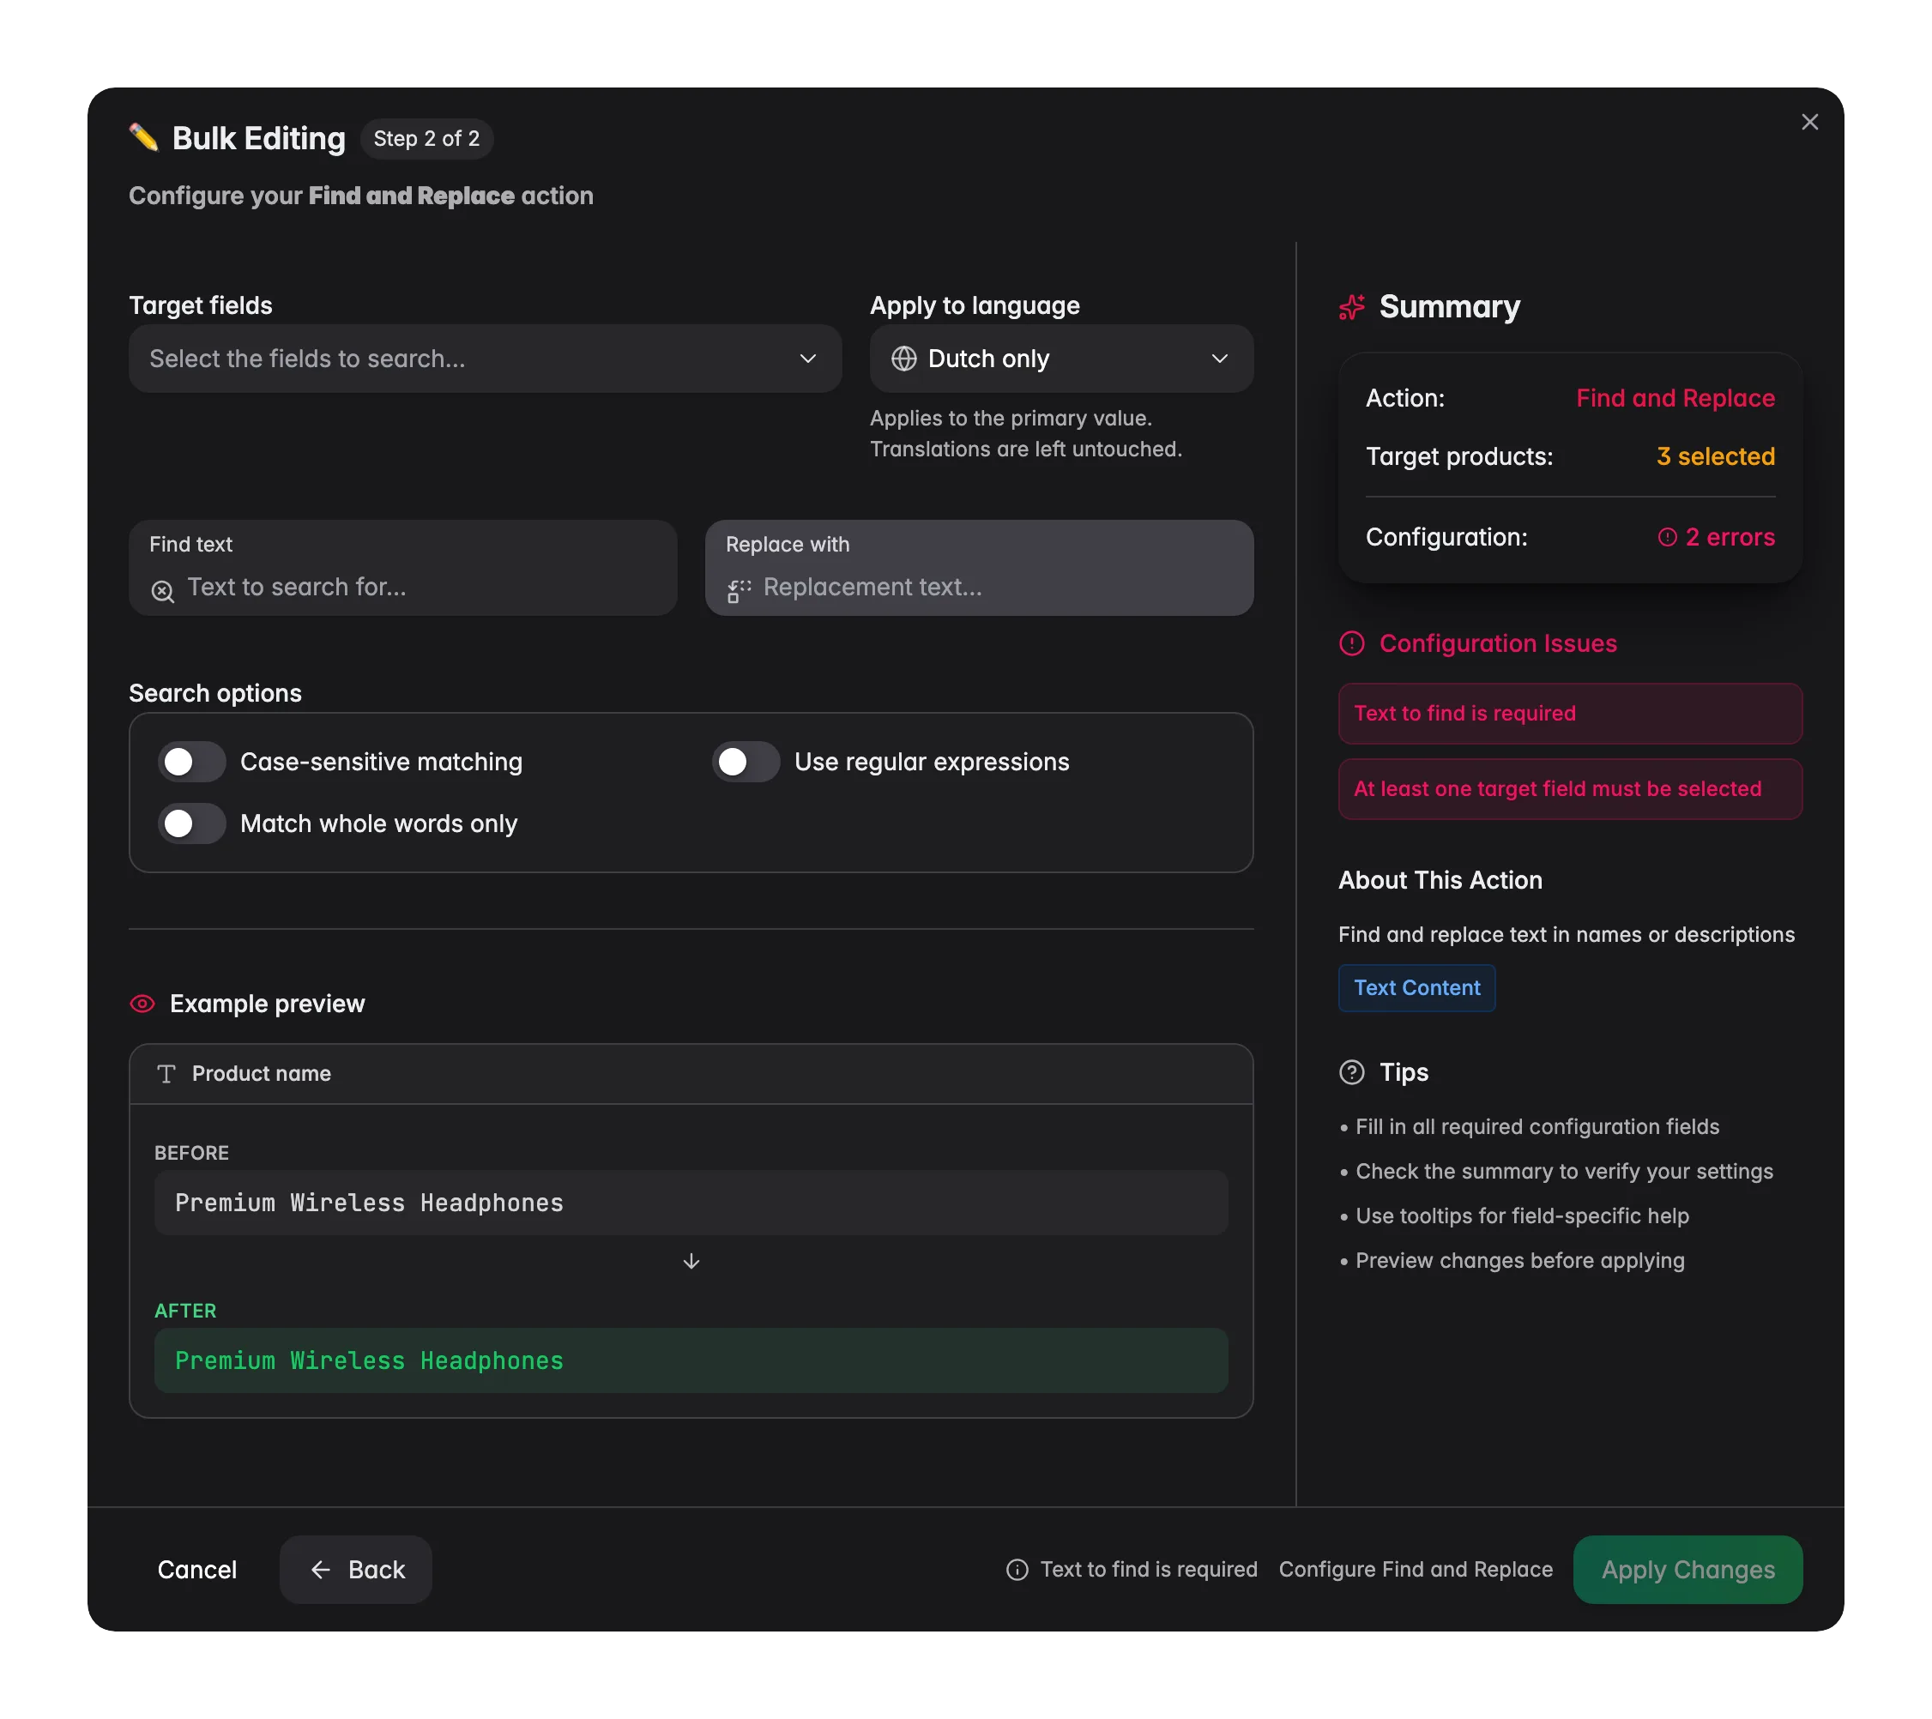The image size is (1932, 1719).
Task: Click the Product name preview header
Action: pyautogui.click(x=691, y=1074)
